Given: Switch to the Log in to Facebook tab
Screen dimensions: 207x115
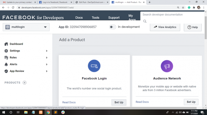Looking at the screenshot, I should 55,2.
